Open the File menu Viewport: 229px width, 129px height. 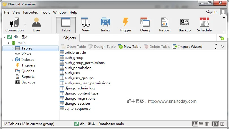pyautogui.click(x=7, y=12)
